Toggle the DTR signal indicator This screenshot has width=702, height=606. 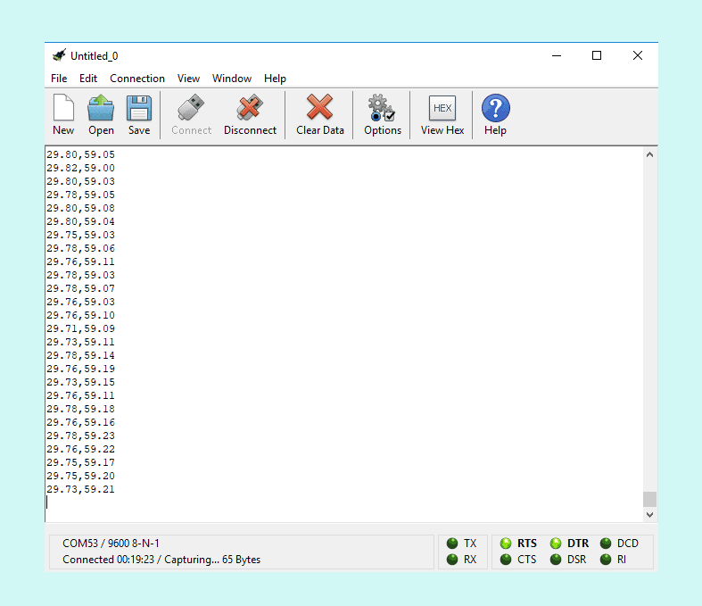556,544
